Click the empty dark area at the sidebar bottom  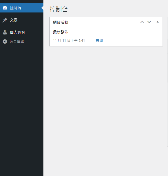[x=22, y=136]
